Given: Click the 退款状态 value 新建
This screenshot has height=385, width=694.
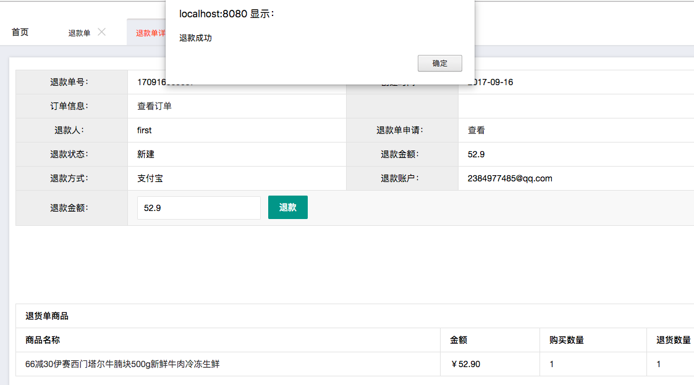Looking at the screenshot, I should coord(146,154).
